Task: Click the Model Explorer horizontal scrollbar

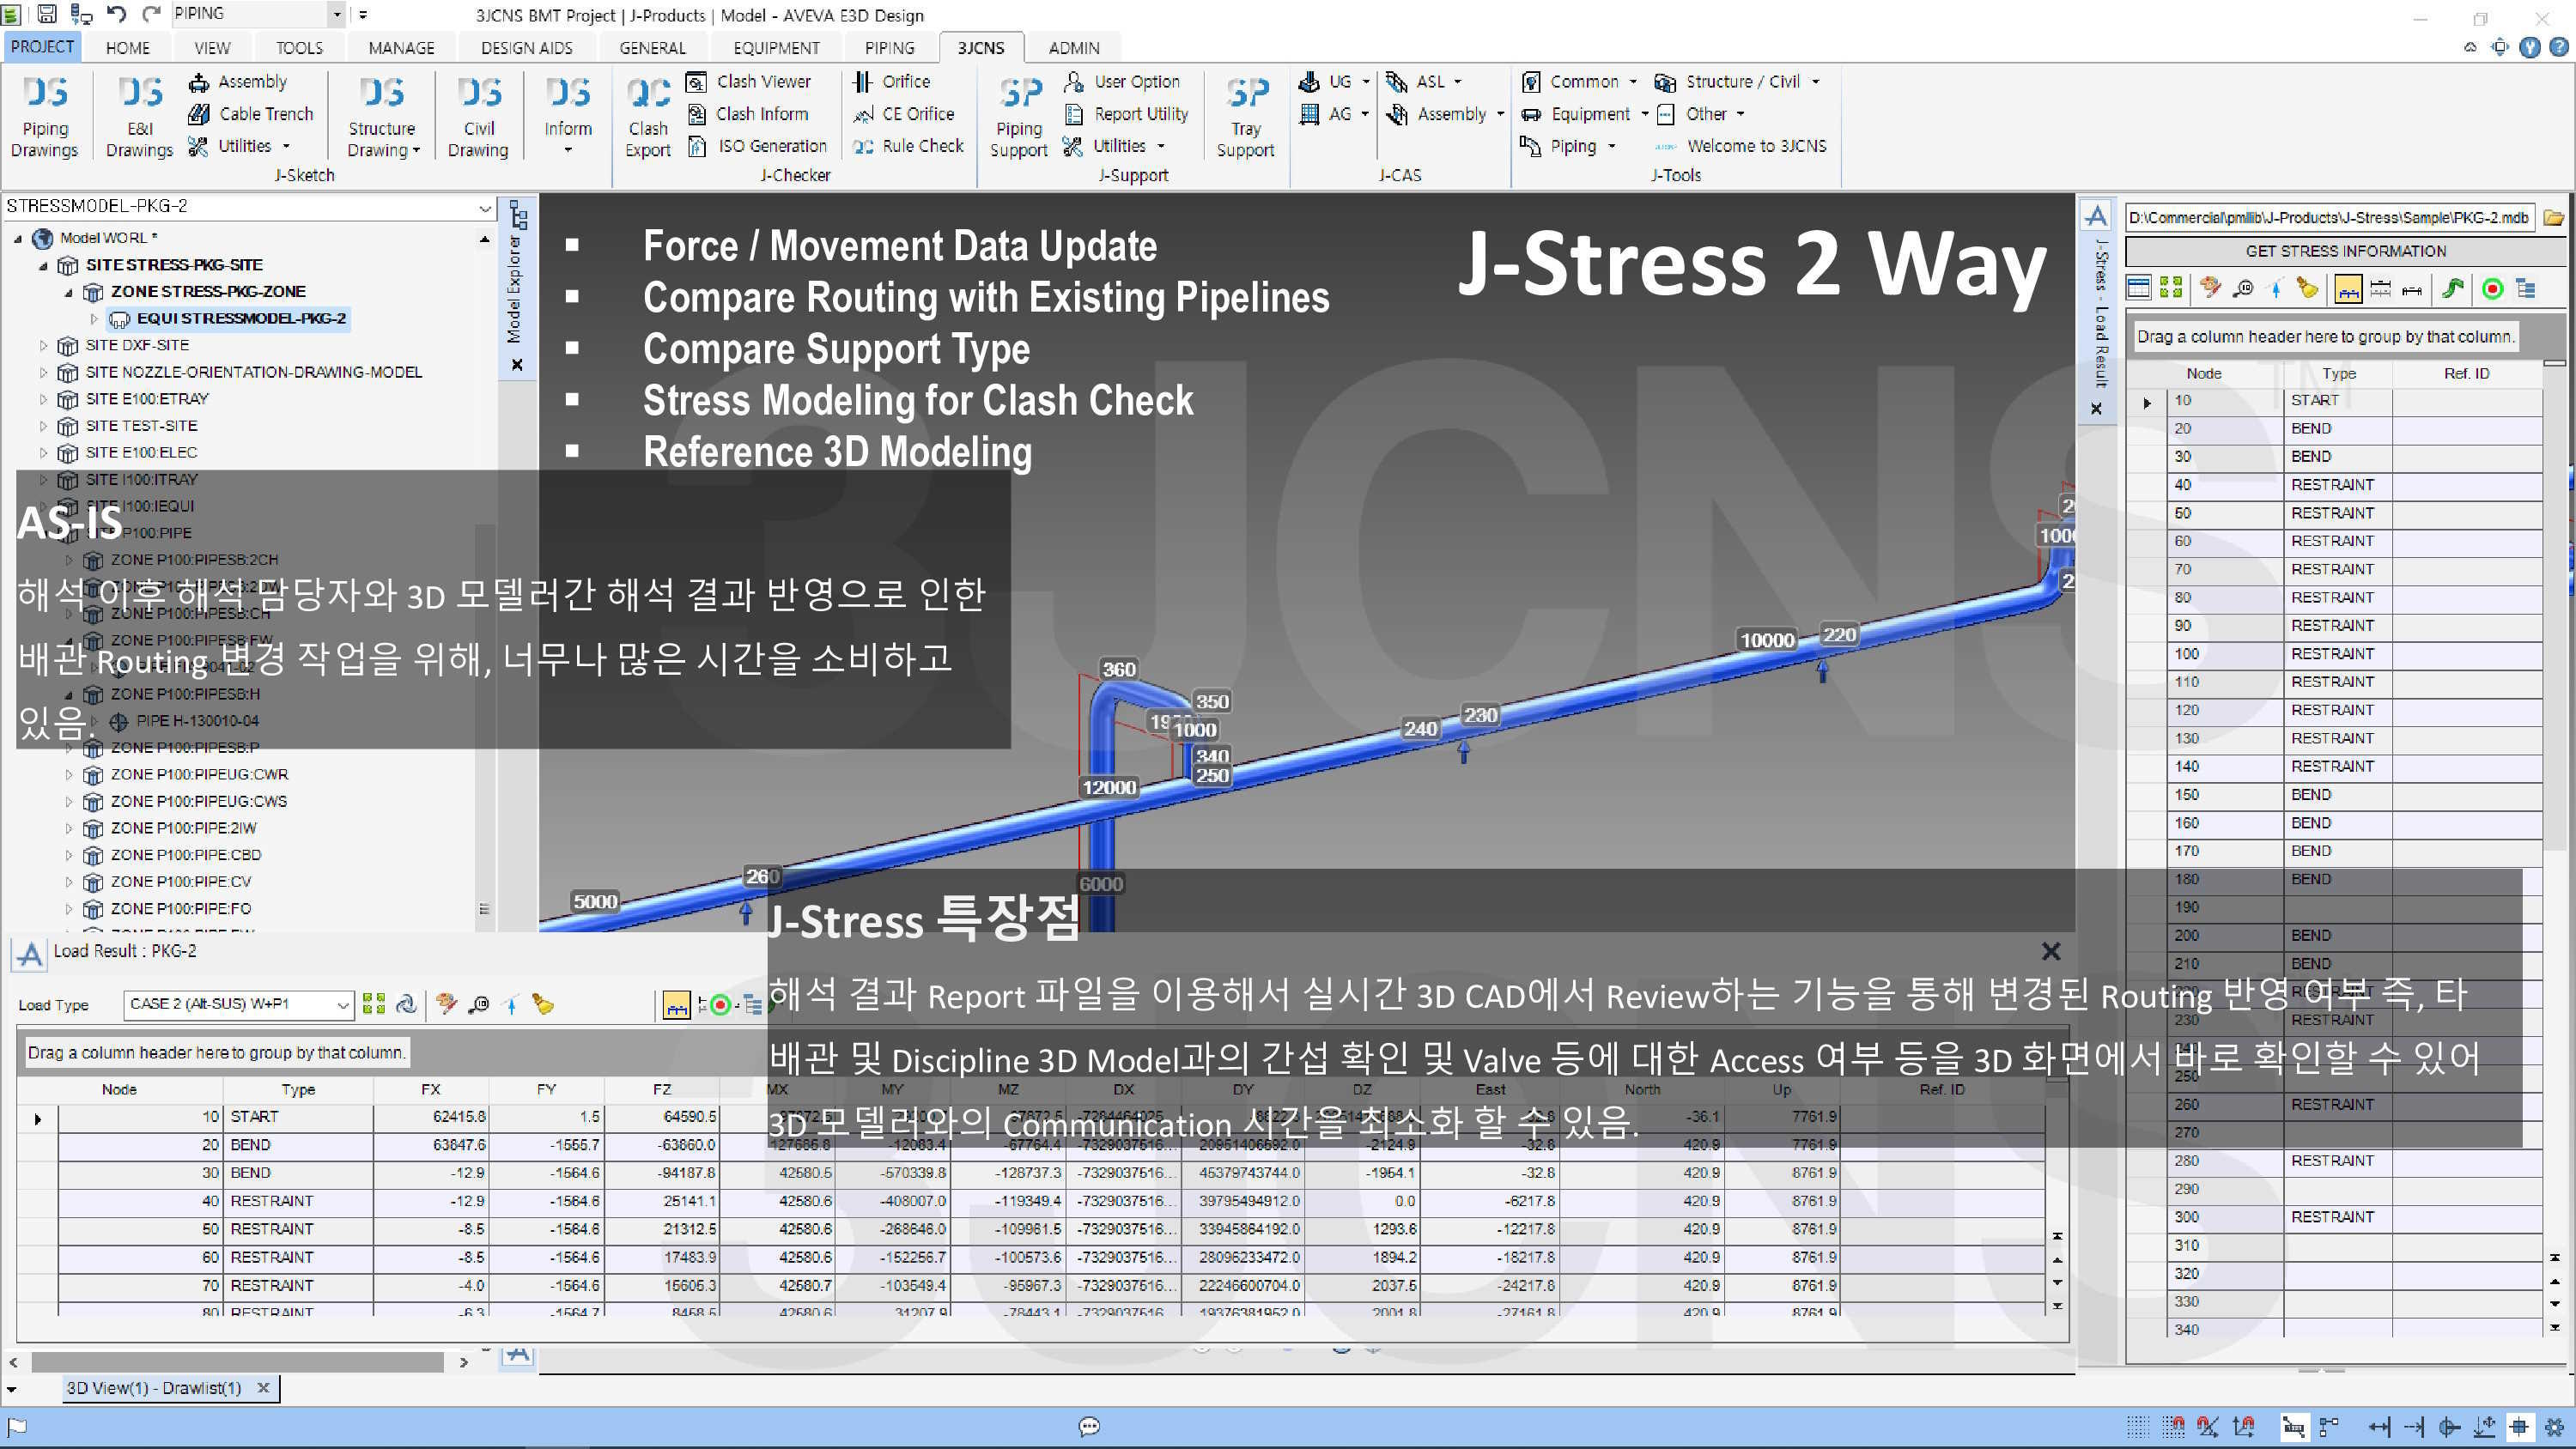Action: coord(238,1362)
